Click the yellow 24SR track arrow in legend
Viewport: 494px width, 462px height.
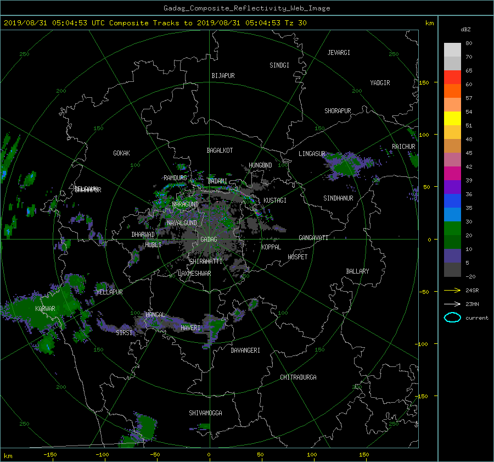(x=452, y=290)
